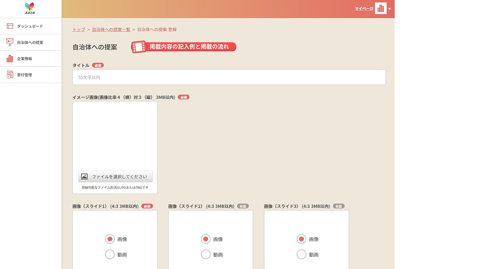Open the 企業情報 menu item
Viewport: 479px width, 269px height.
coord(25,59)
